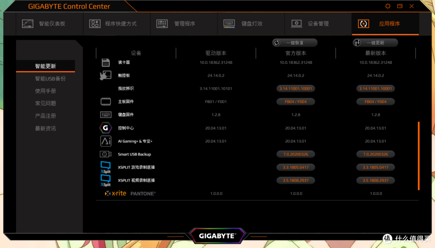This screenshot has width=435, height=248.
Task: Click the macro keyboard icon
Action: 162,24
